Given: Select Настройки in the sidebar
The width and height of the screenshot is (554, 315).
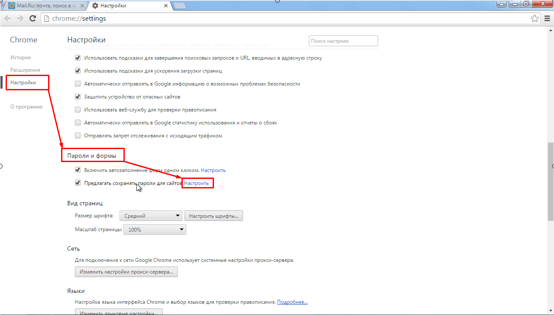Looking at the screenshot, I should click(23, 82).
